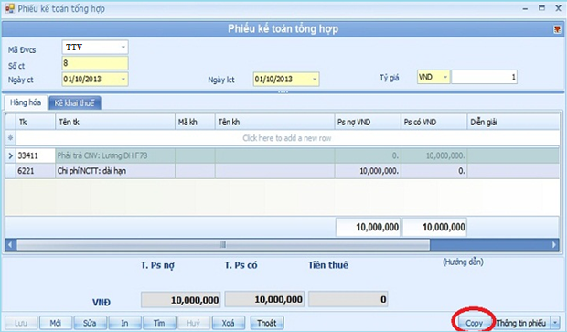
Task: Click the panel splitter dots under the header
Action: tap(283, 91)
